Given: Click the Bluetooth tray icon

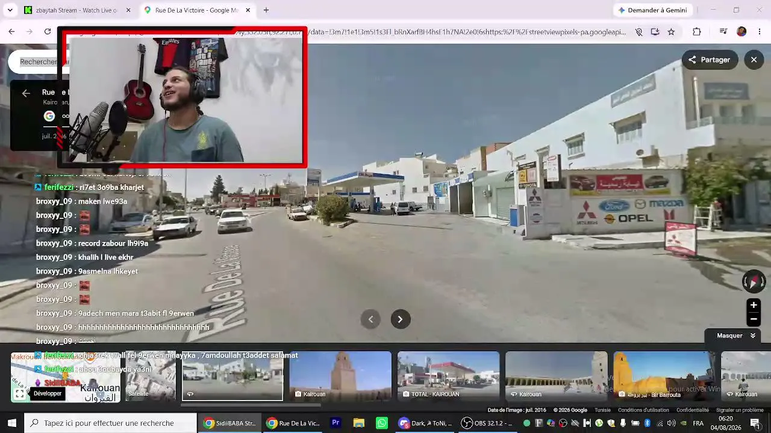Looking at the screenshot, I should click(x=648, y=423).
